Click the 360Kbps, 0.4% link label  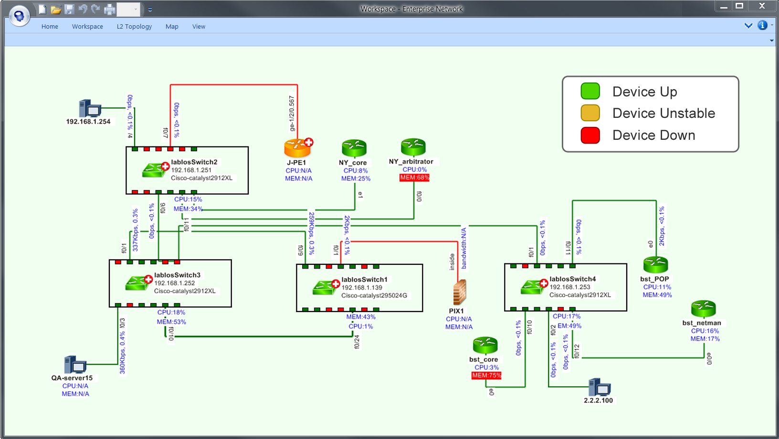[x=122, y=352]
